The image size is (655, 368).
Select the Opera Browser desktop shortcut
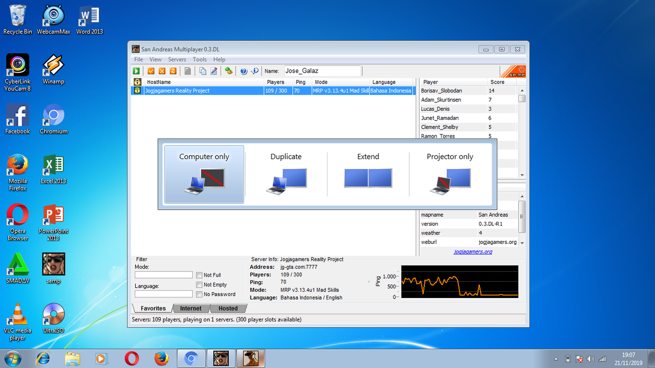(17, 222)
